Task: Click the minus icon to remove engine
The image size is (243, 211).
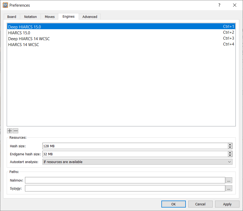Action: [16, 131]
